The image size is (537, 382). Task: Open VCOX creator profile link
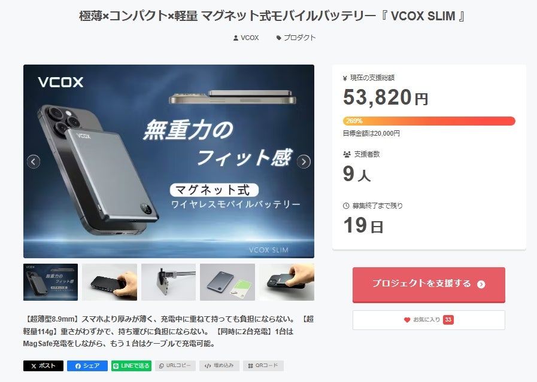tap(246, 38)
